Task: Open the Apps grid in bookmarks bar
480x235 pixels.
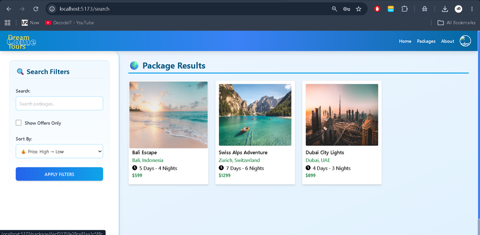Action: (7, 23)
